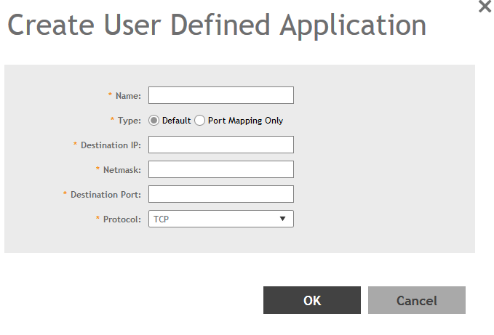Click the Default radio label text
The width and height of the screenshot is (494, 335).
(x=176, y=121)
